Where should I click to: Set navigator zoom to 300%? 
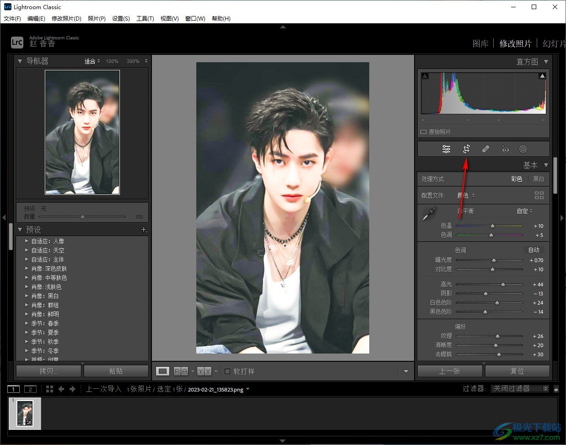click(133, 61)
